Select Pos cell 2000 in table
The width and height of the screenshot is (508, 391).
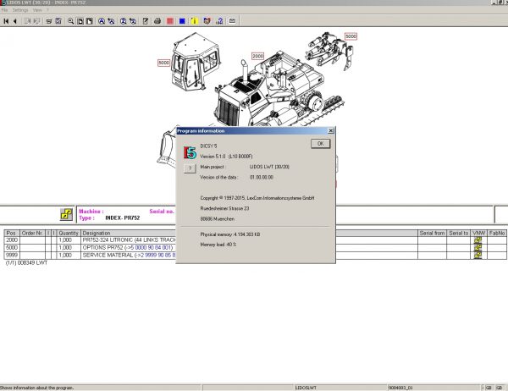(x=12, y=240)
